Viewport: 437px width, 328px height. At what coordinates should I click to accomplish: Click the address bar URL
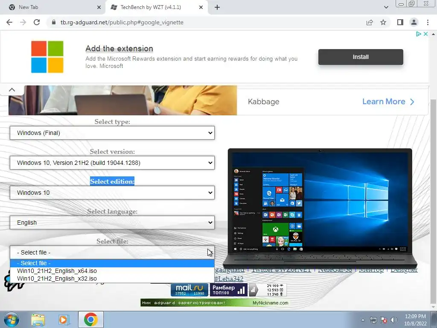coord(122,22)
